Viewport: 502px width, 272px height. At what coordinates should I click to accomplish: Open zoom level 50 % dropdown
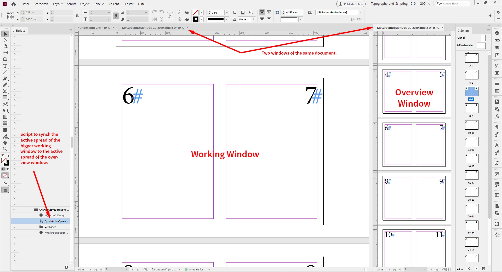click(x=90, y=269)
